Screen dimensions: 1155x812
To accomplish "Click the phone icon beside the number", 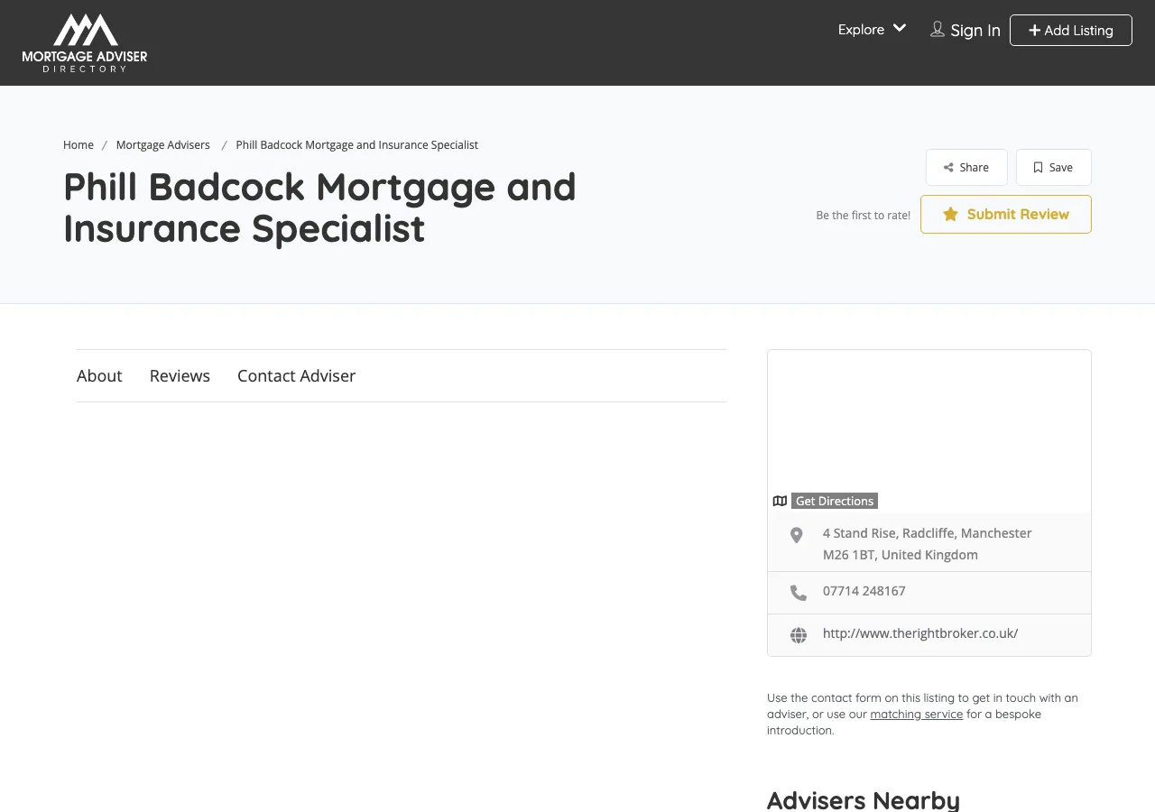I will click(798, 592).
